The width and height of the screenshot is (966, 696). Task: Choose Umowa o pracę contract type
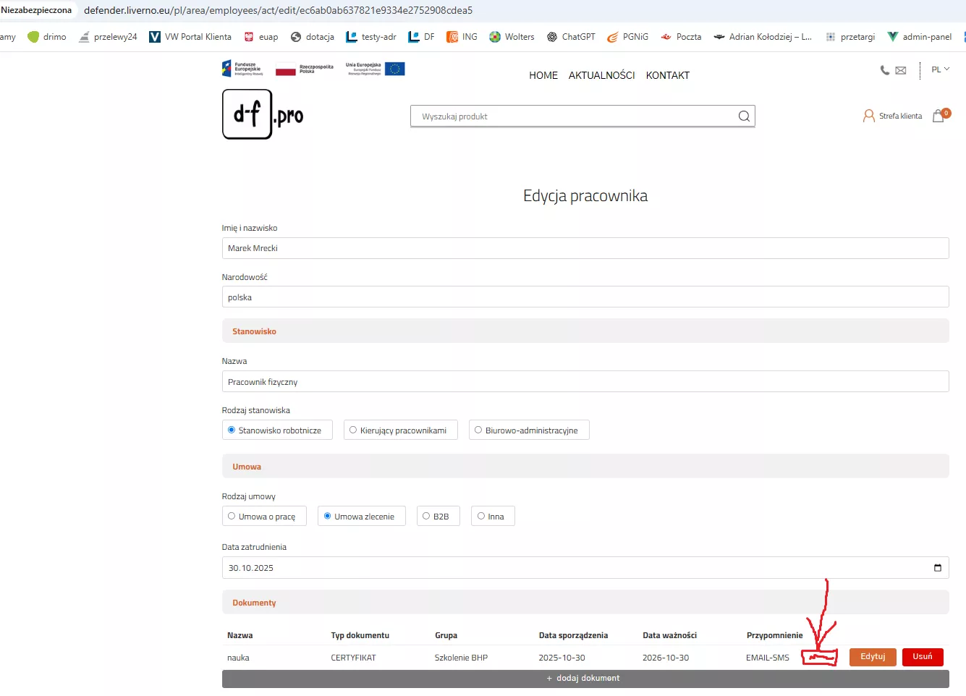pyautogui.click(x=232, y=516)
